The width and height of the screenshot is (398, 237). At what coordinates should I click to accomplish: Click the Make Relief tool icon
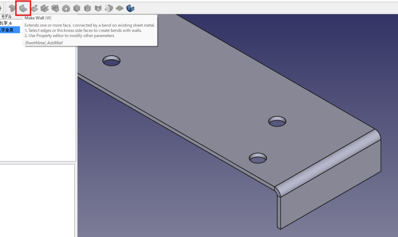point(77,8)
